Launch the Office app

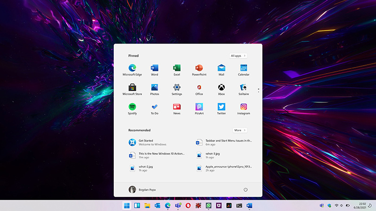pos(199,90)
